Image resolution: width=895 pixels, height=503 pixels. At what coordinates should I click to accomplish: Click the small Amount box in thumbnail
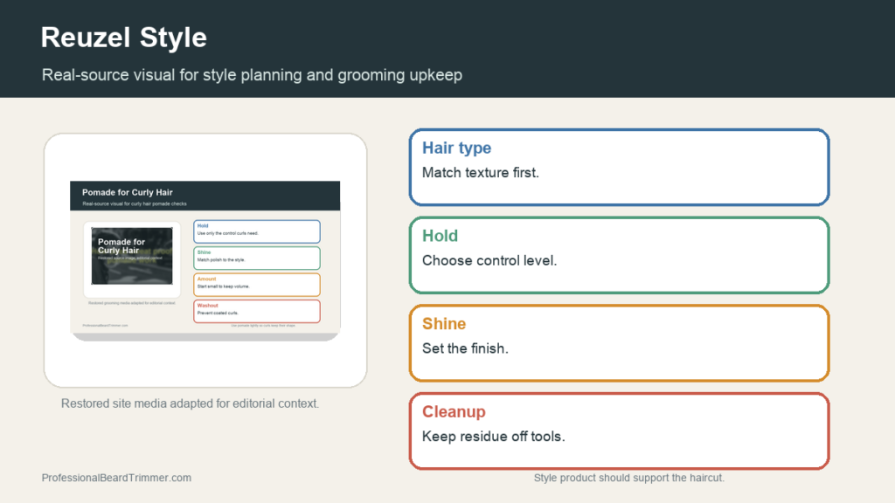(x=257, y=285)
